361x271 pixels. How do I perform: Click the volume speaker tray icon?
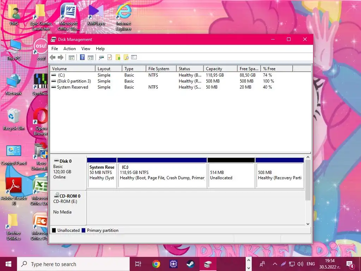300,264
